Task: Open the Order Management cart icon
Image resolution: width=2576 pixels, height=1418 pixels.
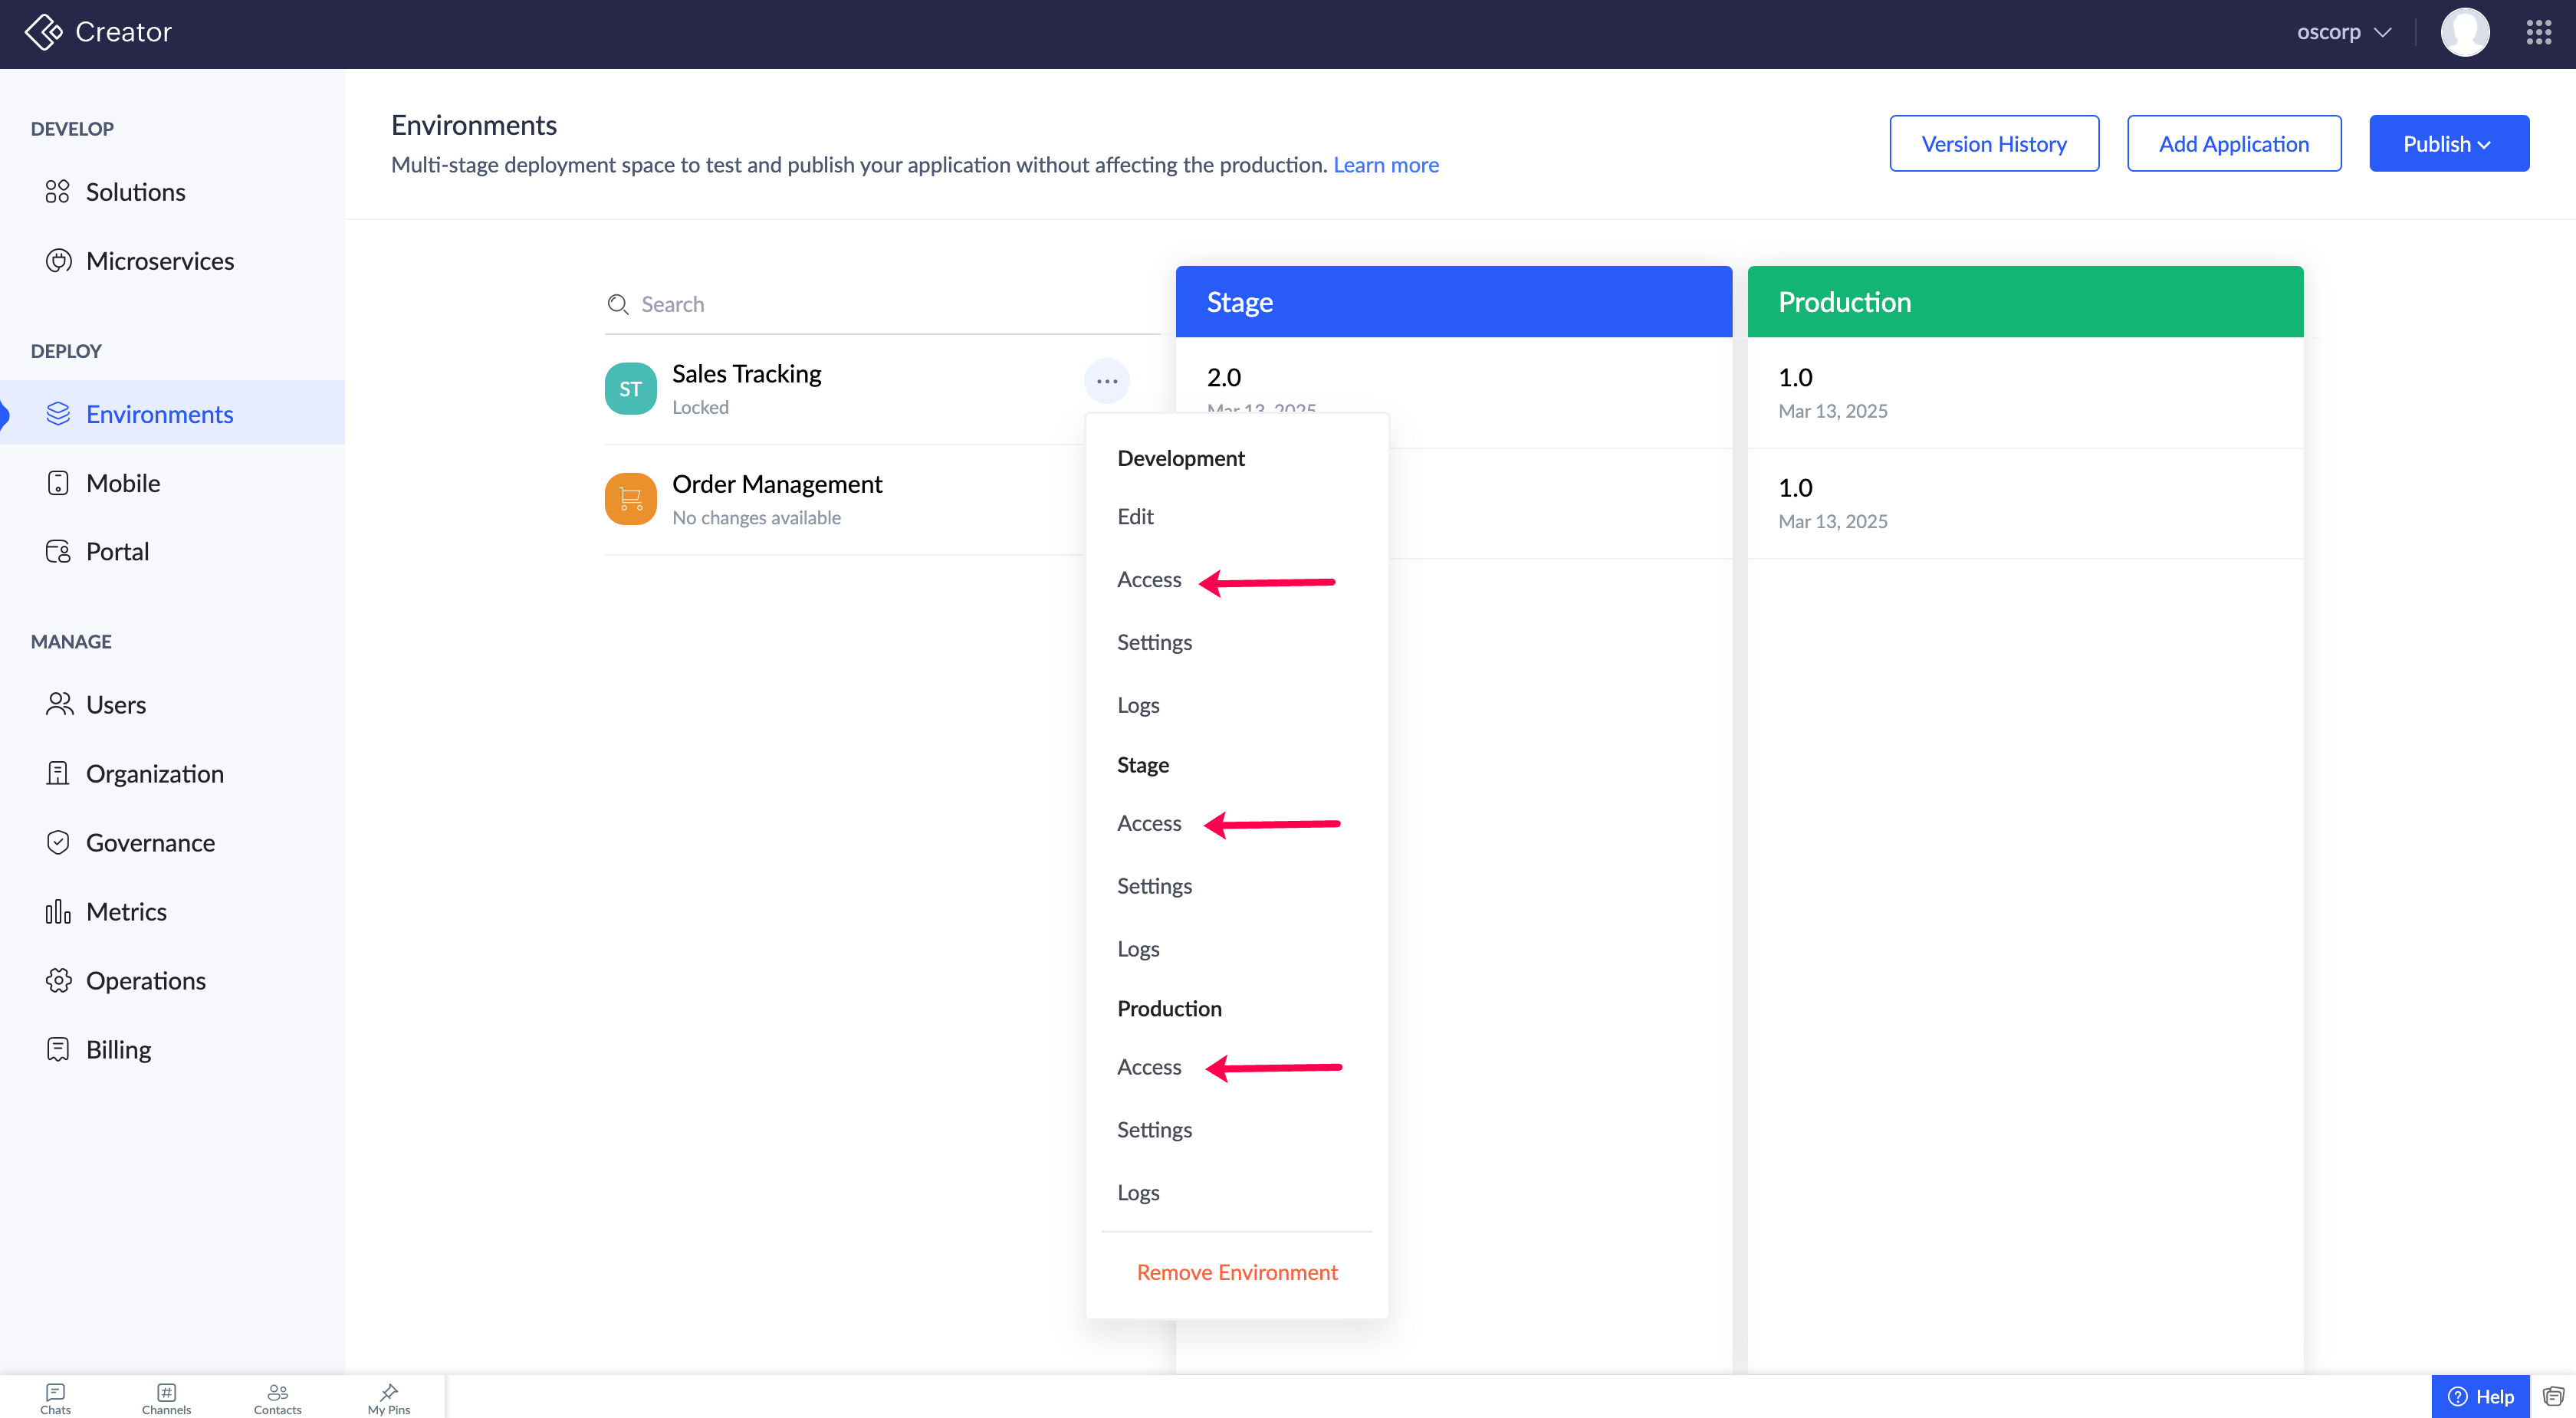Action: coord(630,498)
